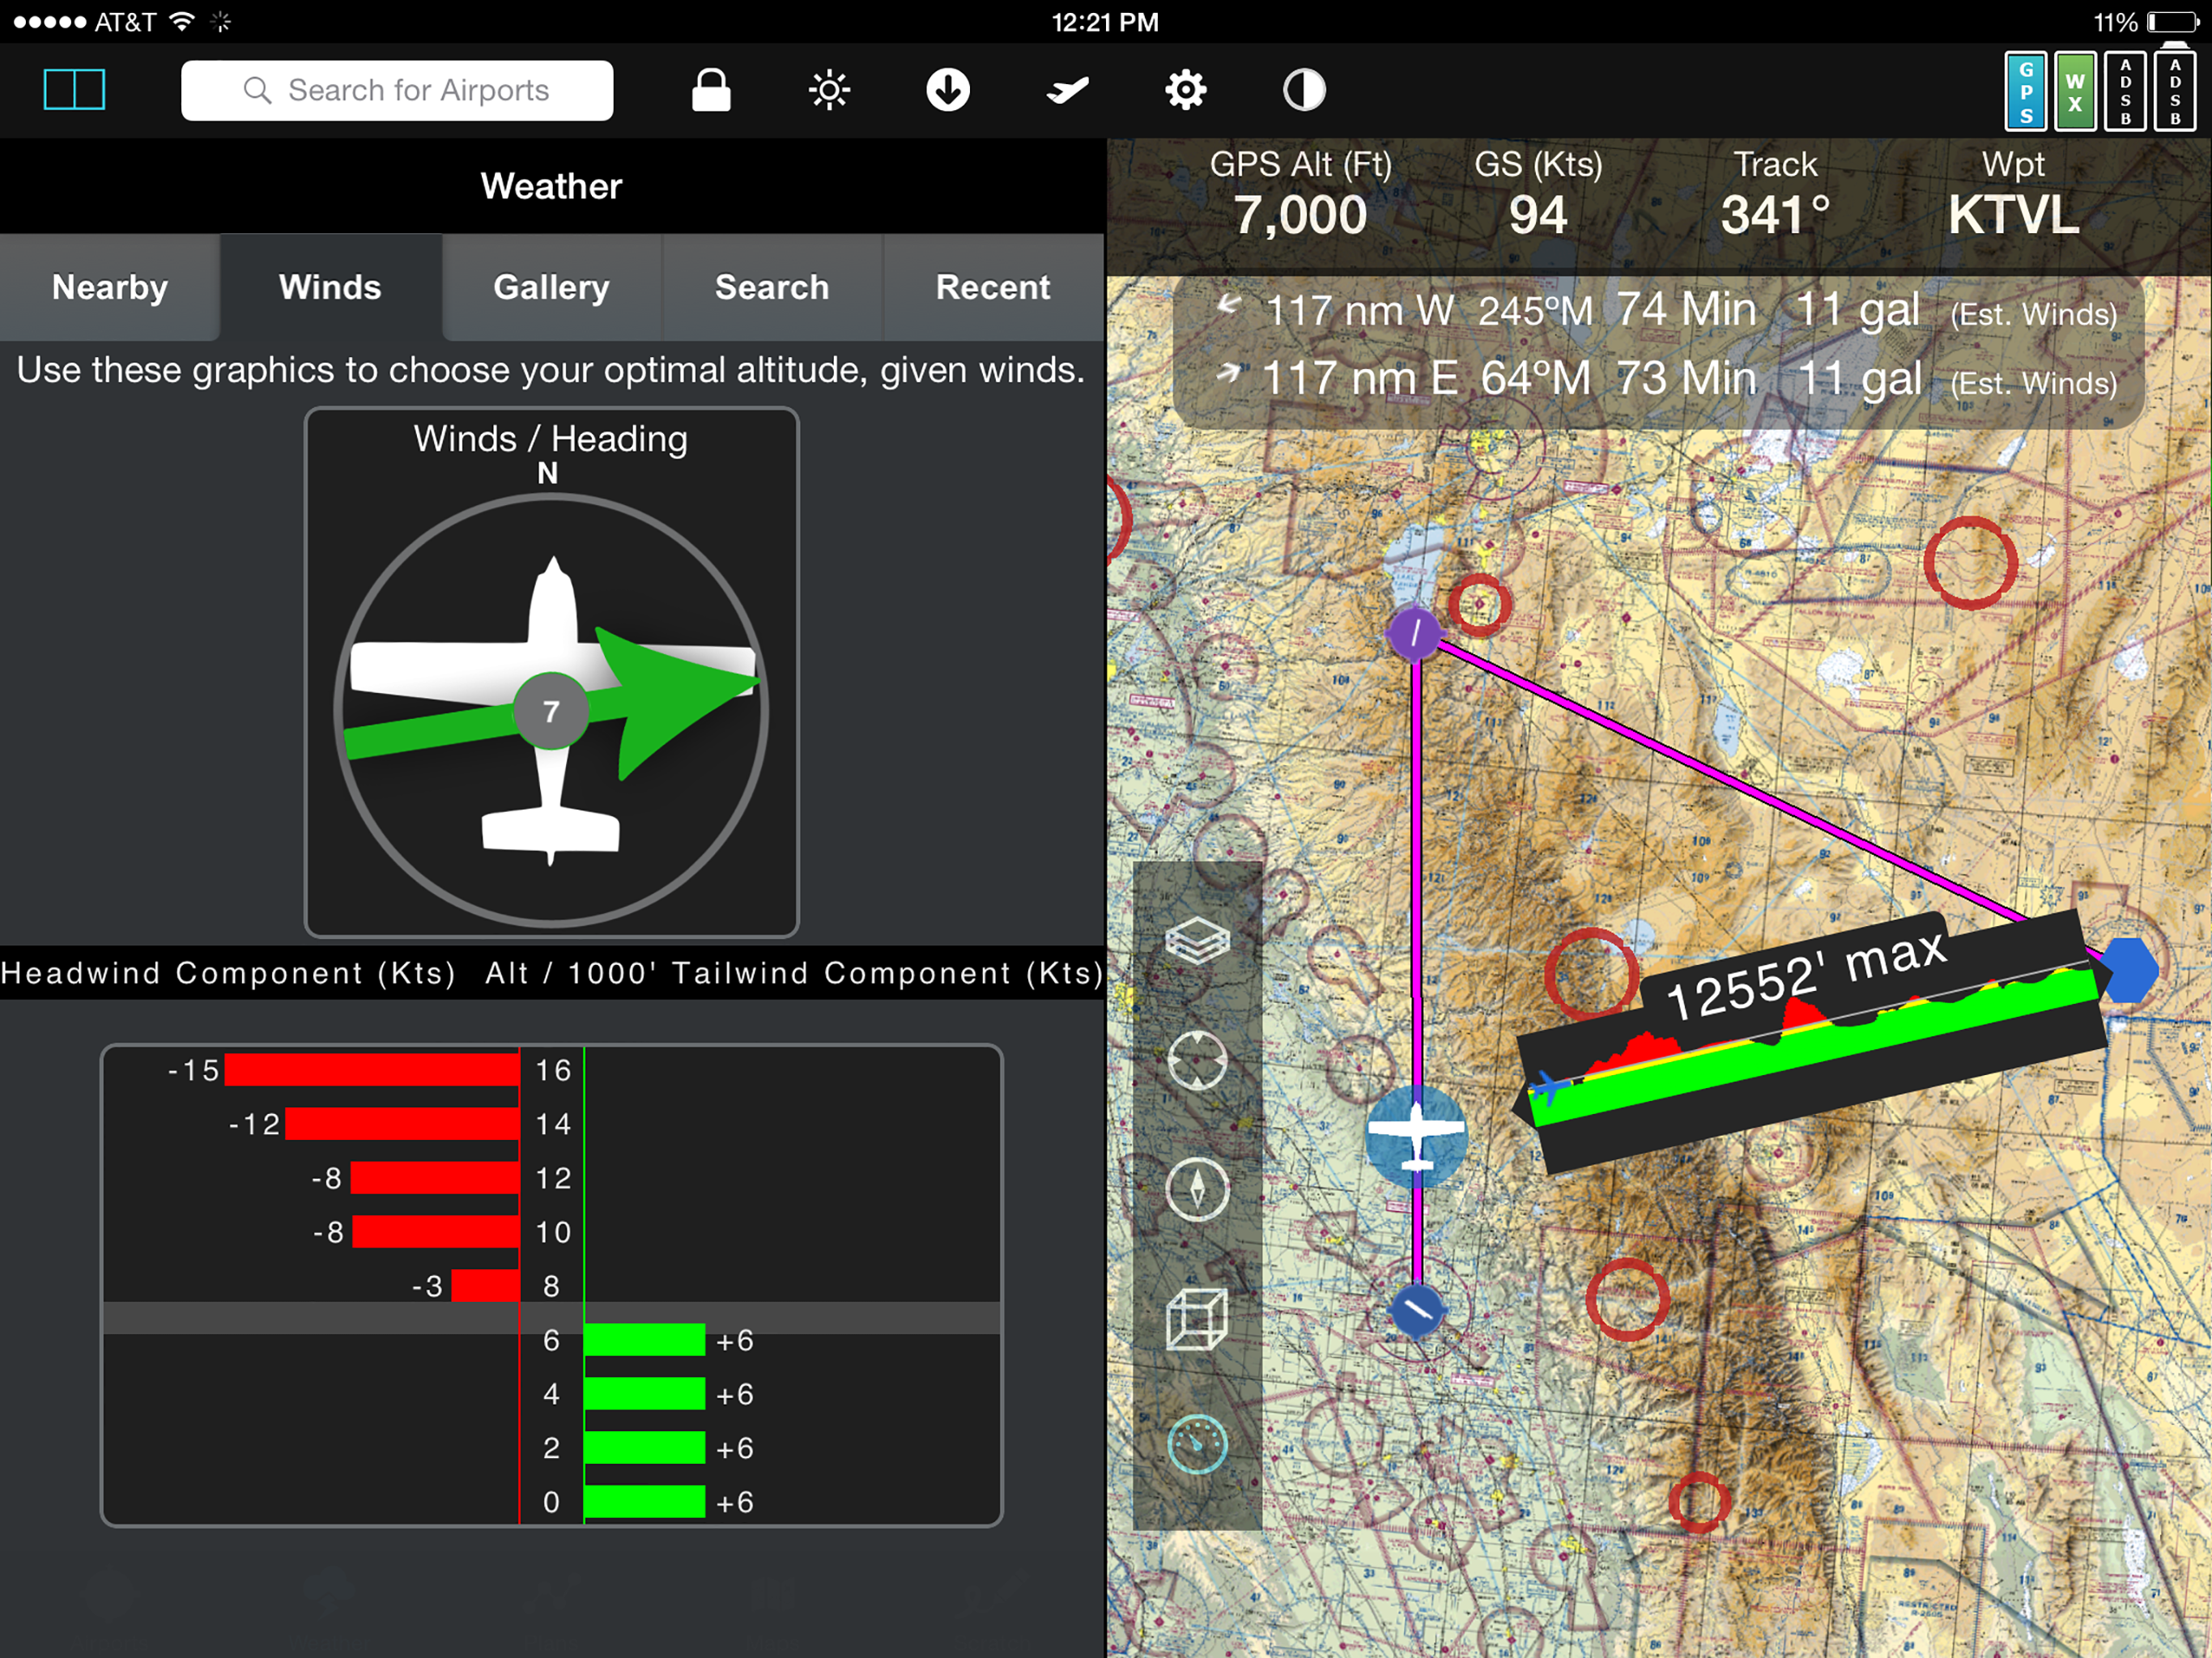The image size is (2212, 1658).
Task: Tap the compass orientation icon
Action: click(1197, 1190)
